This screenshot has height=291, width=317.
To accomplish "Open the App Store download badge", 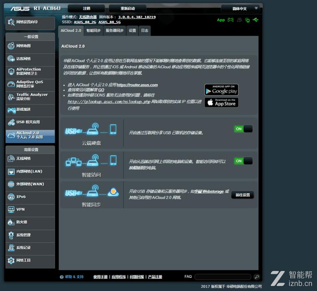I will coord(221,102).
